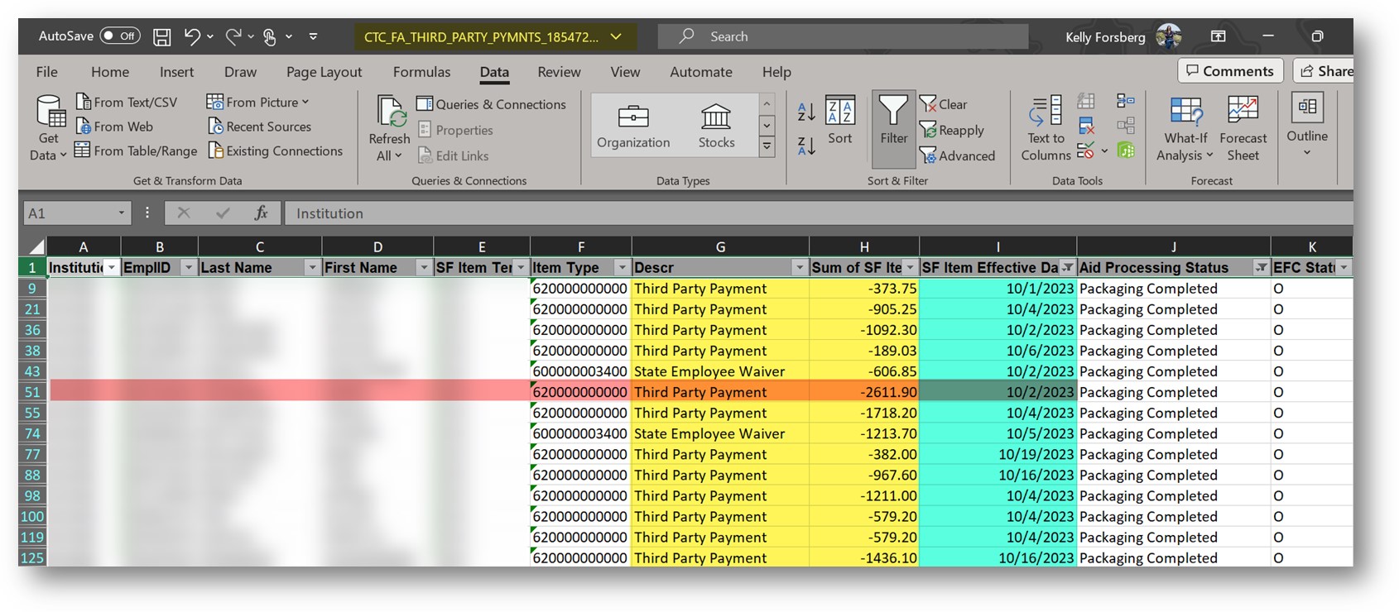The width and height of the screenshot is (1399, 612).
Task: Click the Relationships icon
Action: tap(1125, 126)
